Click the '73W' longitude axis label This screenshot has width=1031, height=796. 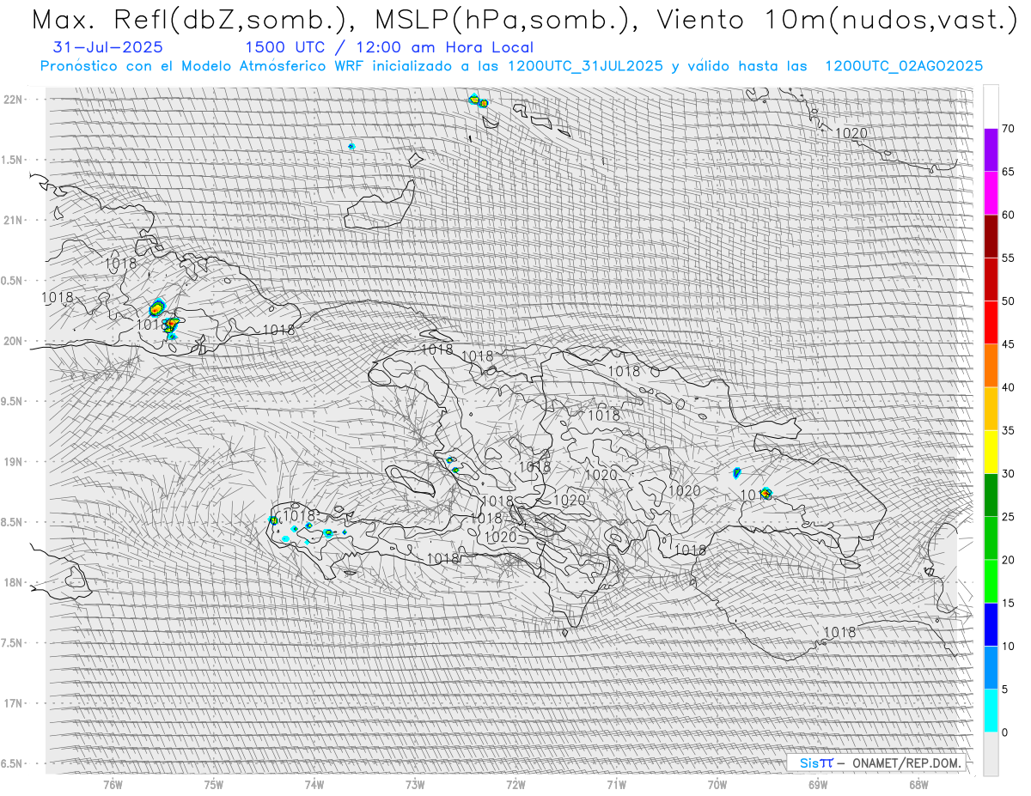415,785
